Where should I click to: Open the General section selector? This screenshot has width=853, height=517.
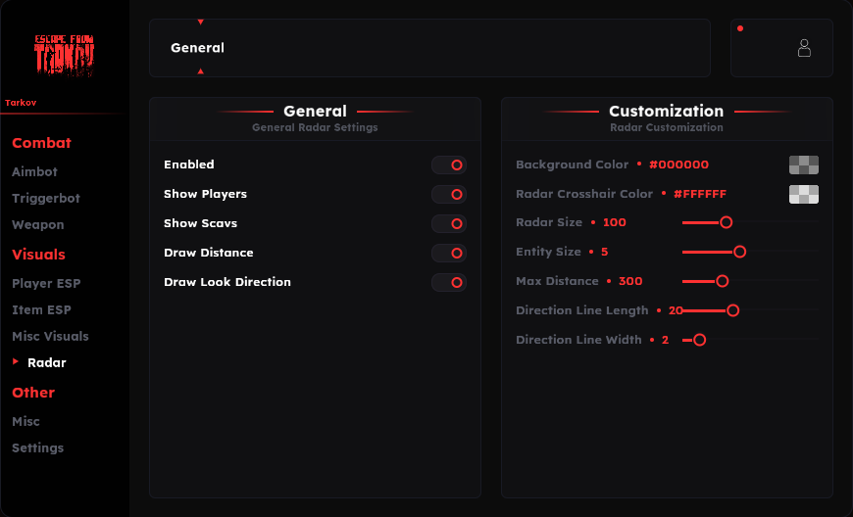[429, 47]
